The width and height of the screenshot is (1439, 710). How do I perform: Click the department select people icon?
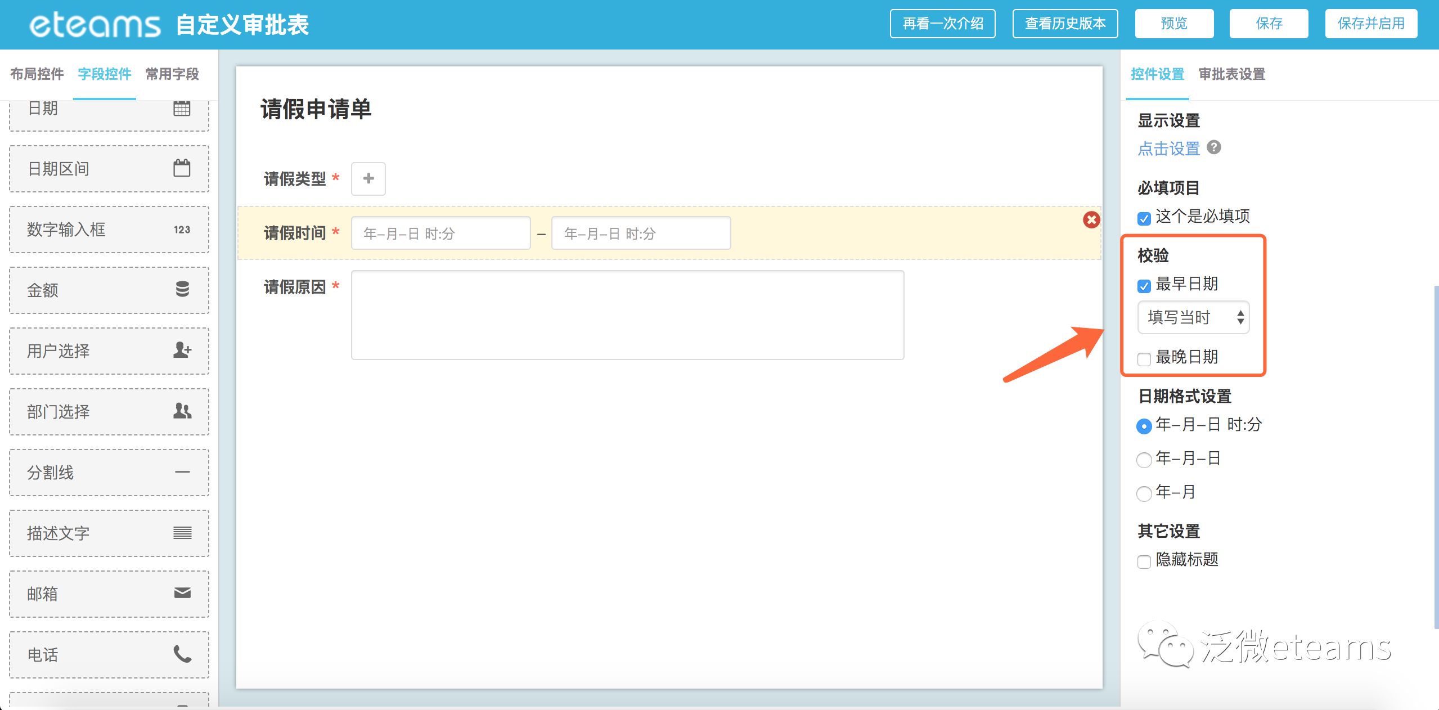[182, 411]
